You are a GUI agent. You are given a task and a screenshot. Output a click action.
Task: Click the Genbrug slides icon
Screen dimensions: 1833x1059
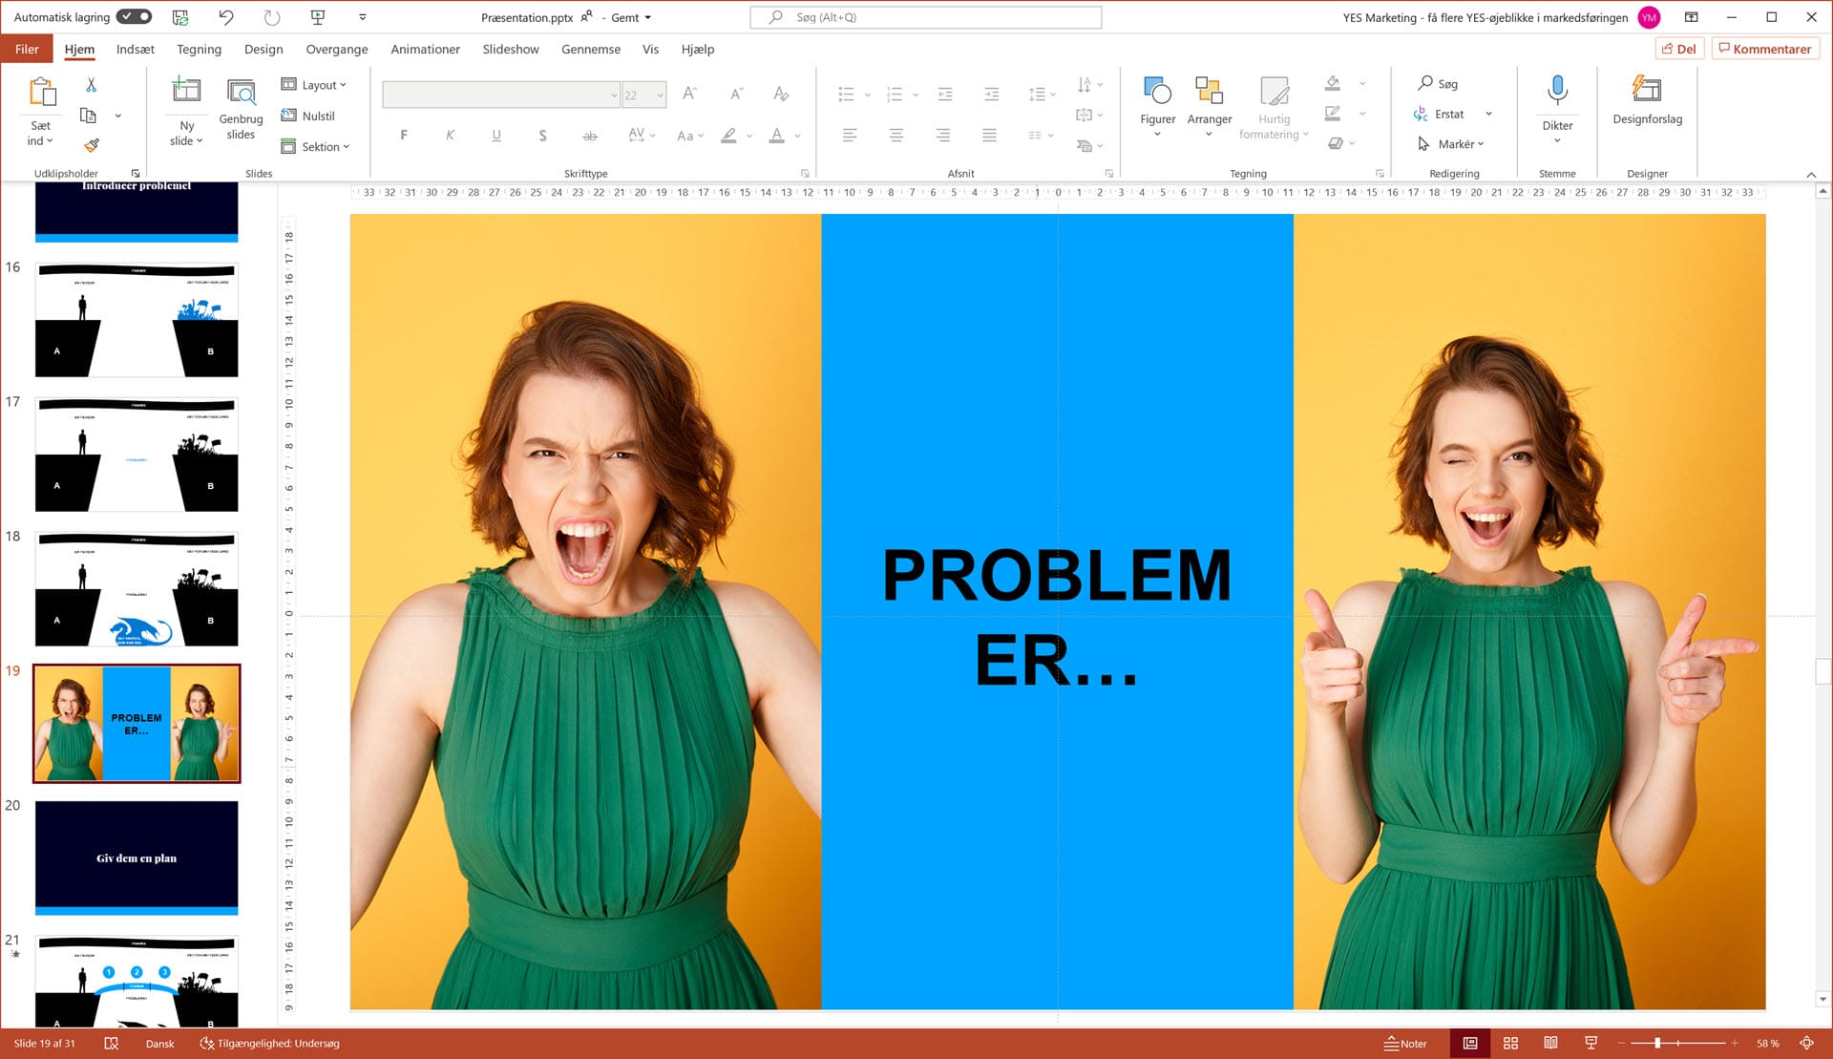pos(241,92)
